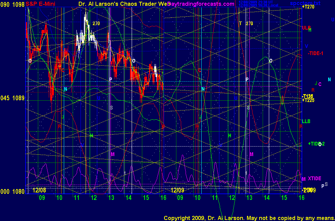The height and width of the screenshot is (221, 335).
Task: Select the "000 1080" price axis value
Action: (12, 191)
